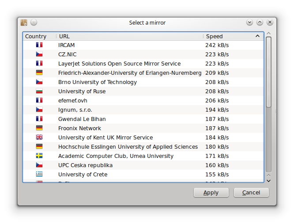294x223 pixels.
Task: Click the vertical scrollbar handle
Action: pos(269,72)
